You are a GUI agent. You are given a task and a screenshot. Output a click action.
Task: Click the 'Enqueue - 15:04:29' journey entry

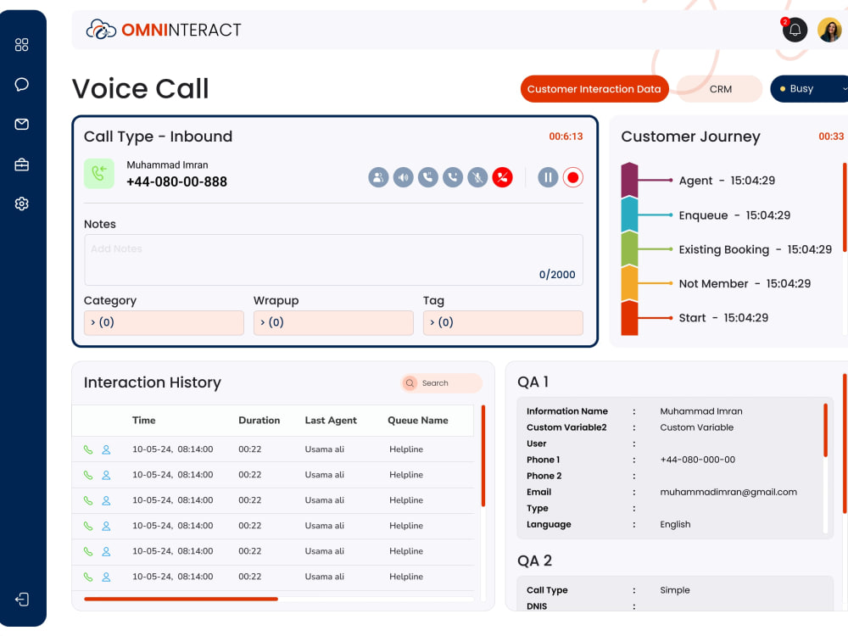point(734,215)
